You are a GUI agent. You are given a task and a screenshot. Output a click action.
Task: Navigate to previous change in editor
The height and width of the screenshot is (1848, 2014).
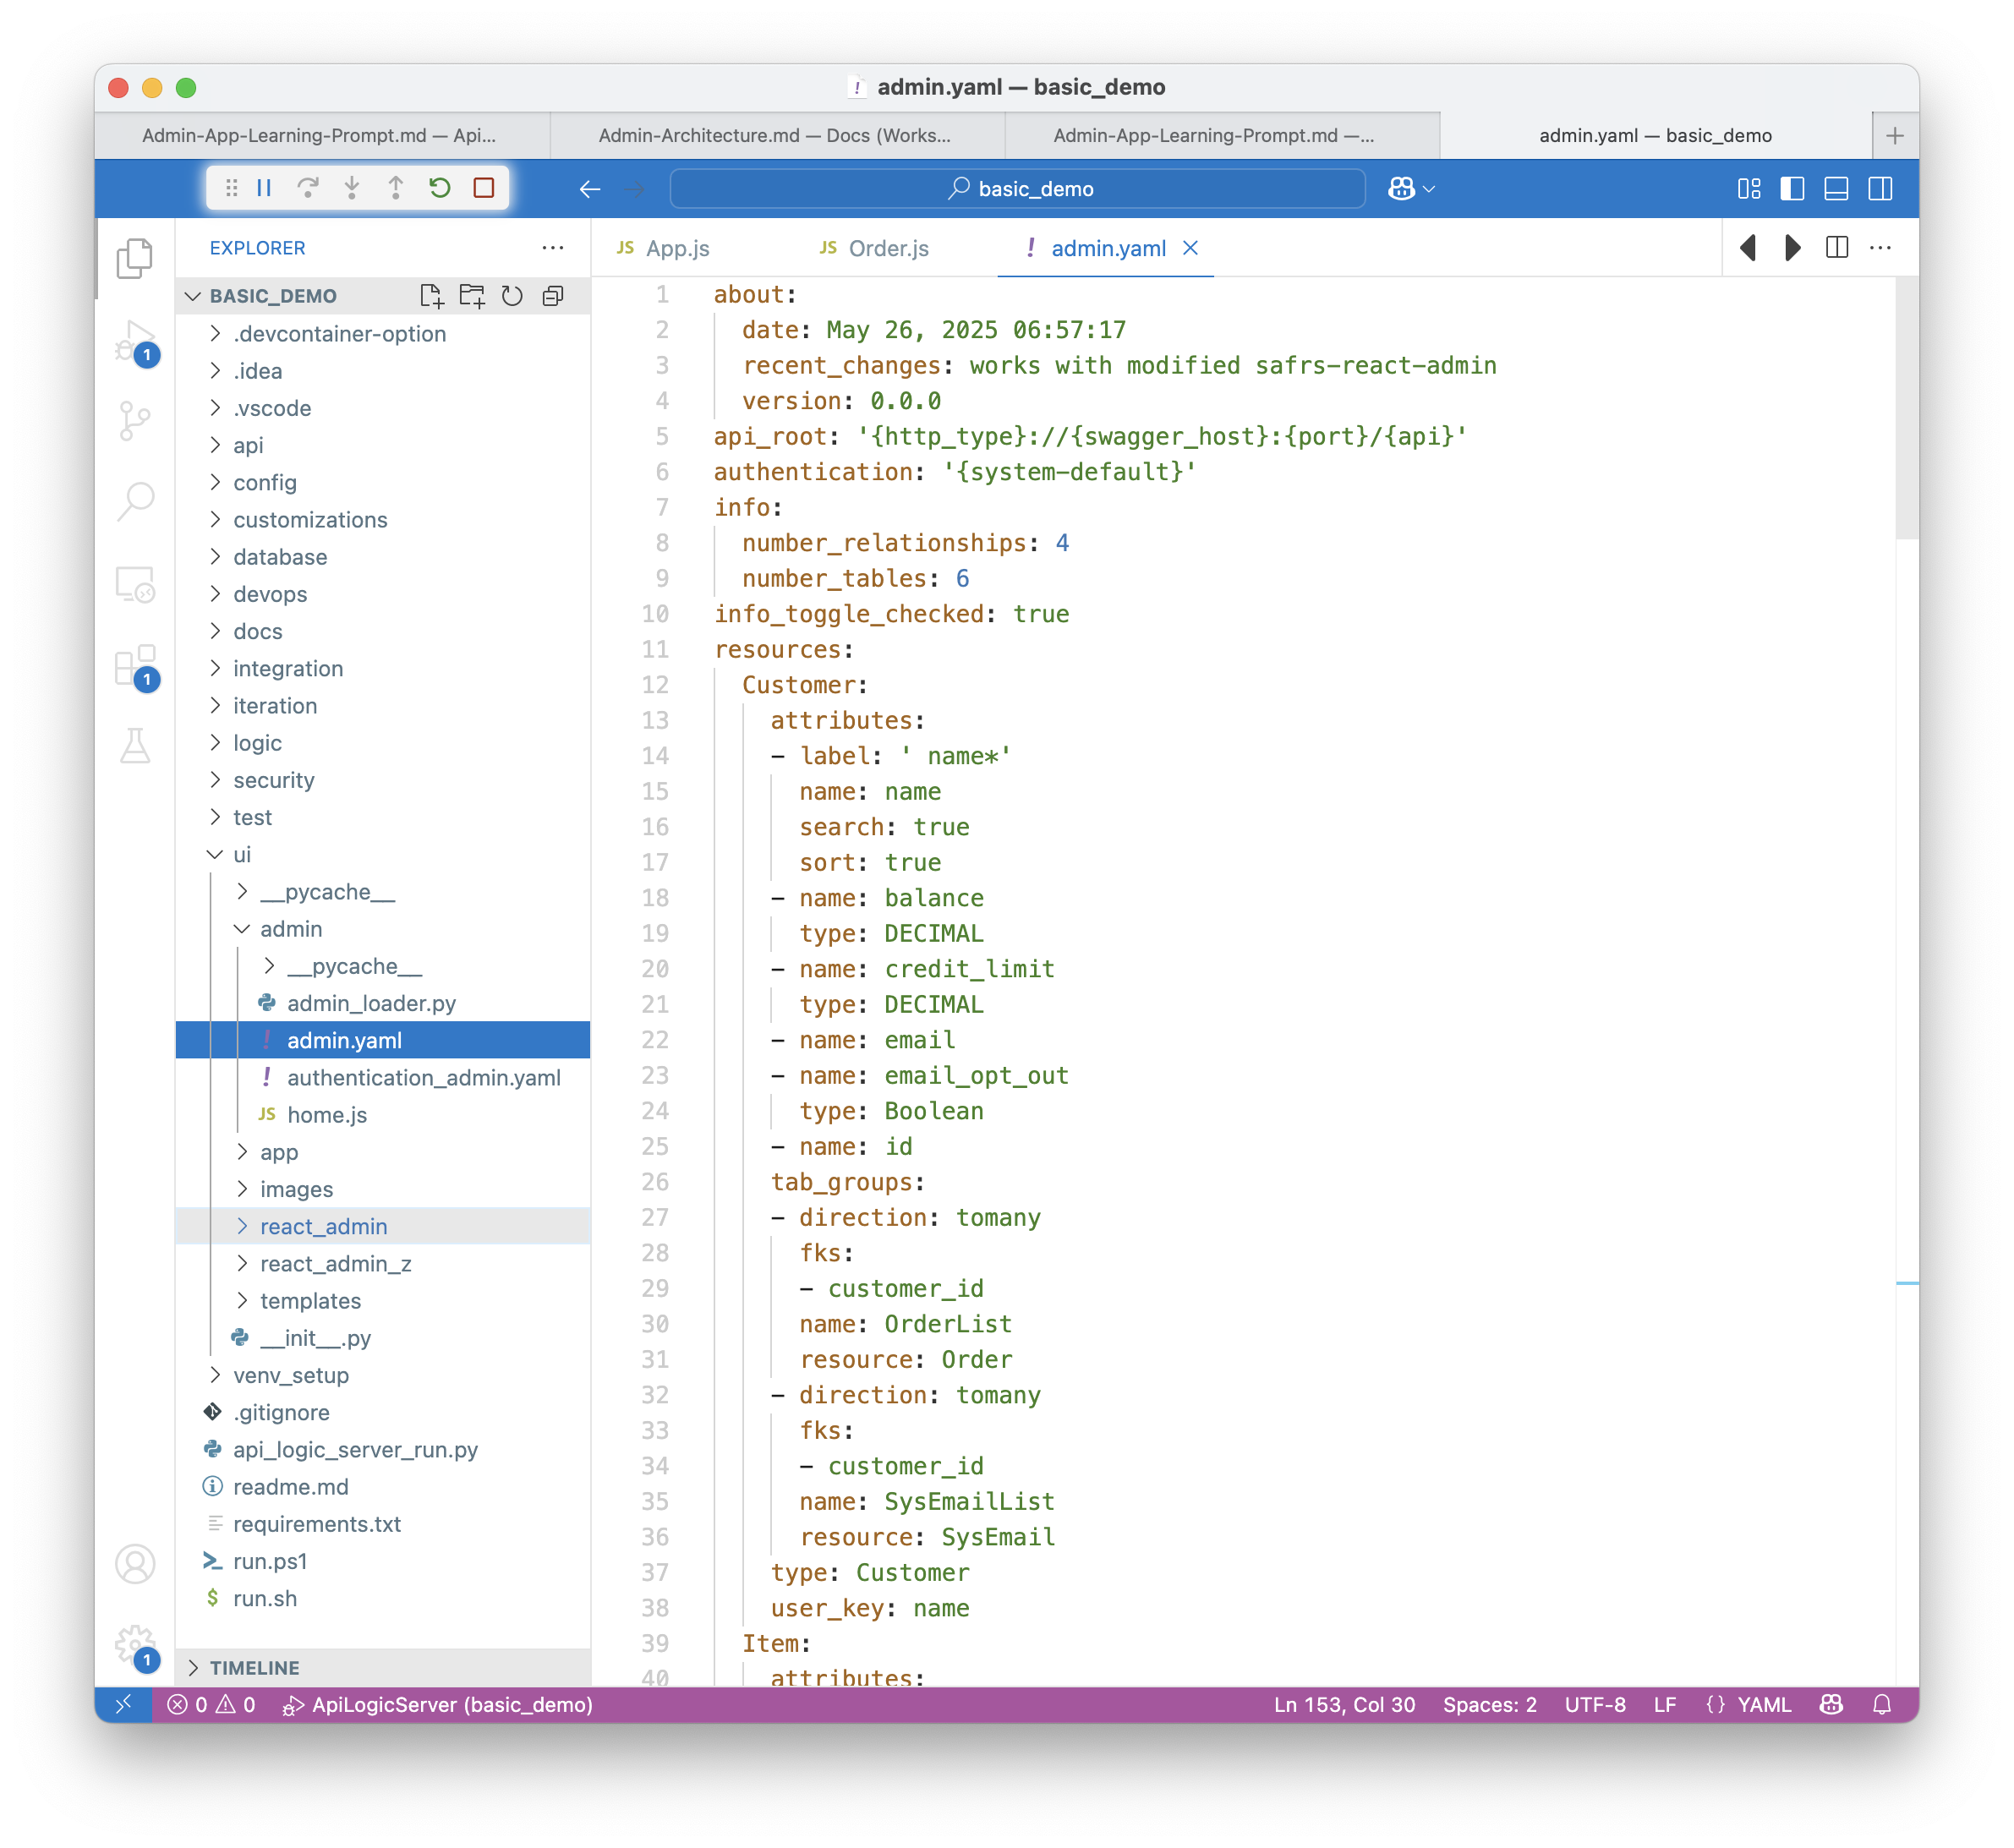1749,248
